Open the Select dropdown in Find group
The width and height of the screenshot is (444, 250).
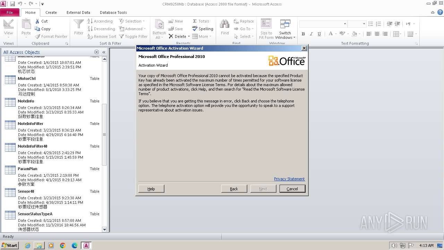tap(244, 36)
